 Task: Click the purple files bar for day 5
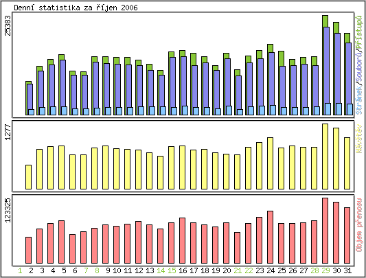pos(62,83)
